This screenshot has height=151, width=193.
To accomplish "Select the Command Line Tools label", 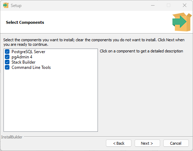I will (31, 67).
